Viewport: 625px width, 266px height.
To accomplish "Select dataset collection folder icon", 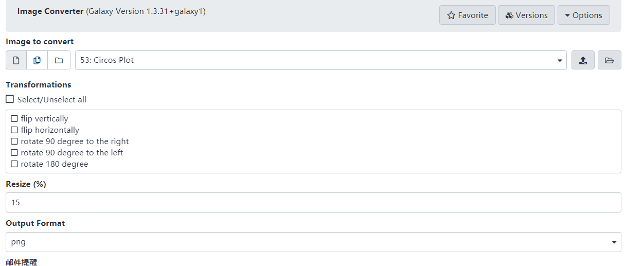I will (59, 60).
